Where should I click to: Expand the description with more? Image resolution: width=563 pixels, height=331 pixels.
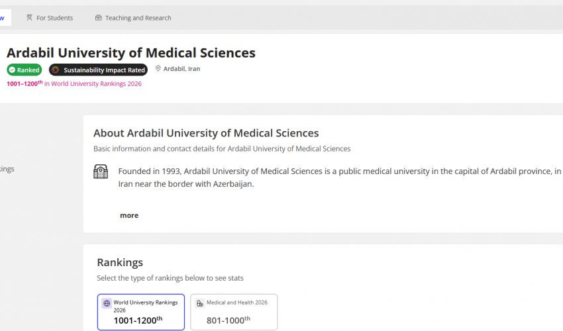129,215
